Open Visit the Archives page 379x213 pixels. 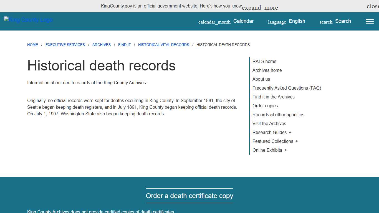pyautogui.click(x=269, y=123)
